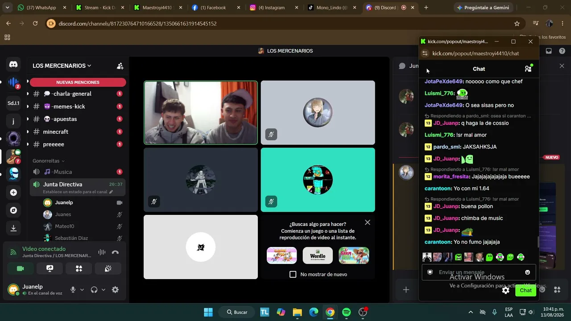Open microphone input options arrow
Image resolution: width=571 pixels, height=321 pixels.
tap(82, 290)
